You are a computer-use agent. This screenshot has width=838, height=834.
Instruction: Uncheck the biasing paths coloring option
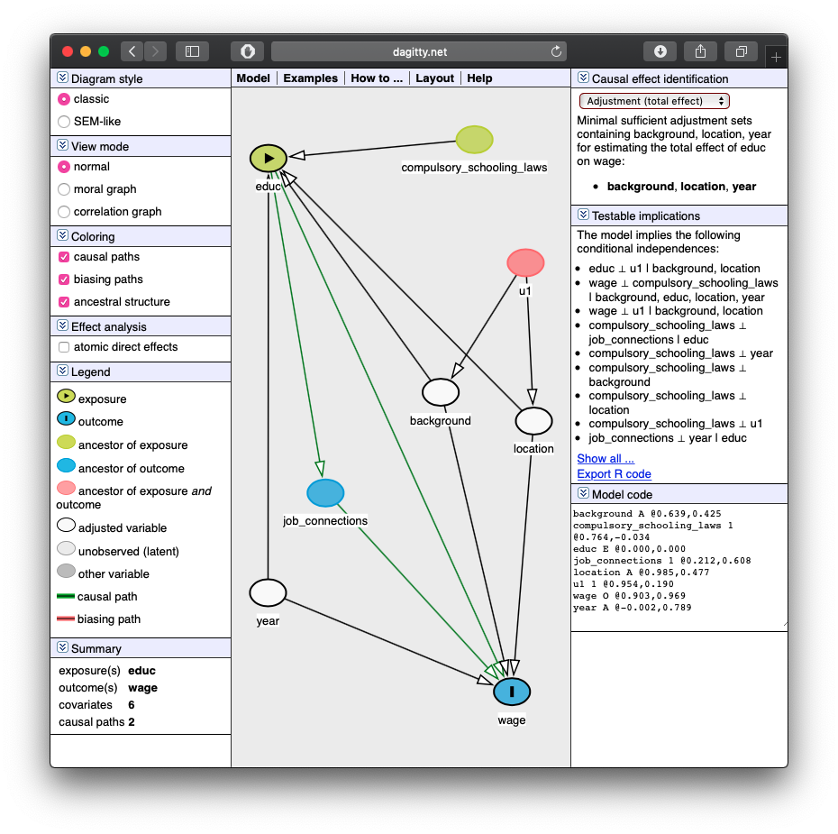(64, 280)
